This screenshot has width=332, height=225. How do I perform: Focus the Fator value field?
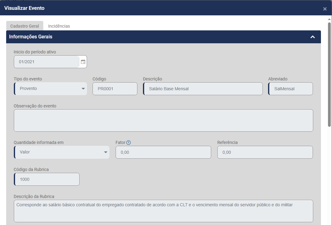163,152
